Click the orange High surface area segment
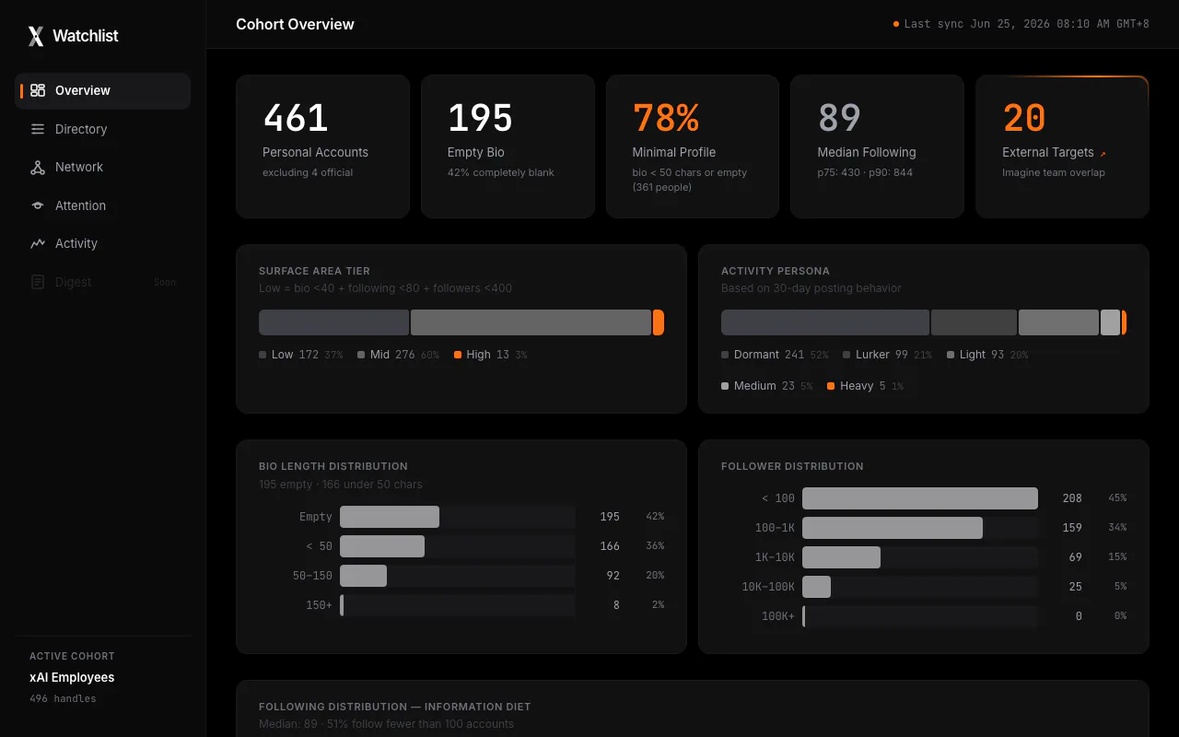The height and width of the screenshot is (737, 1179). point(659,322)
